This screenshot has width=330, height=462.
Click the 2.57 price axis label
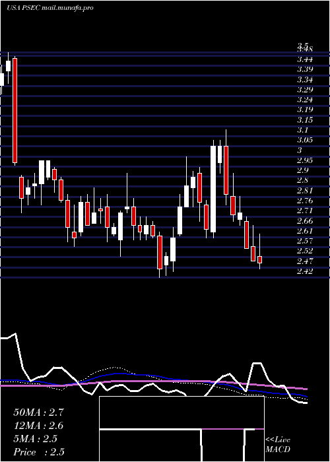coord(305,241)
